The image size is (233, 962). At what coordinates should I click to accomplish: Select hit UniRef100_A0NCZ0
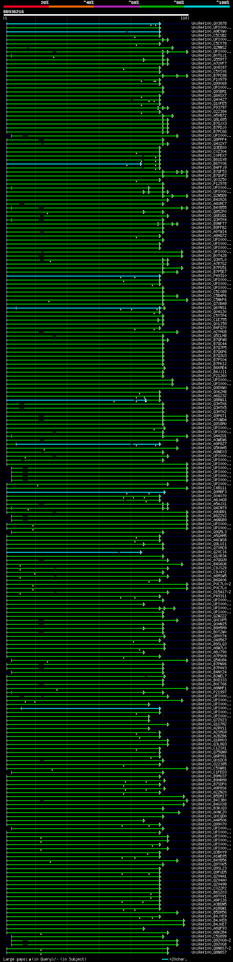click(209, 812)
